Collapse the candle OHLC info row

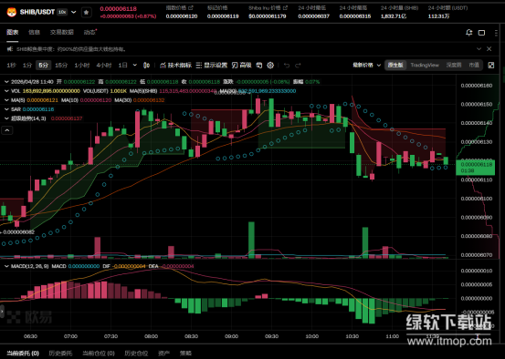pyautogui.click(x=6, y=82)
